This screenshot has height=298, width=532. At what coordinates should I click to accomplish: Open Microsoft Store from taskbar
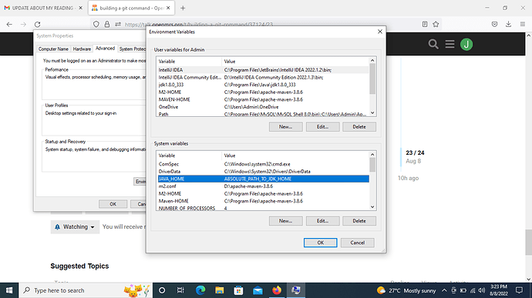pyautogui.click(x=238, y=290)
